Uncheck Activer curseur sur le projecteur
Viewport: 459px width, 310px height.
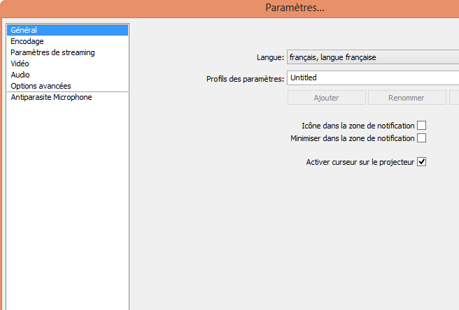(x=421, y=161)
